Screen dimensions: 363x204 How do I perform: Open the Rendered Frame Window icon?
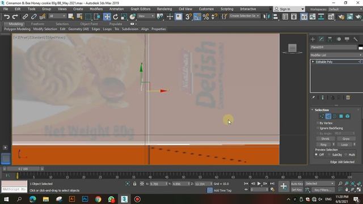pyautogui.click(x=349, y=16)
